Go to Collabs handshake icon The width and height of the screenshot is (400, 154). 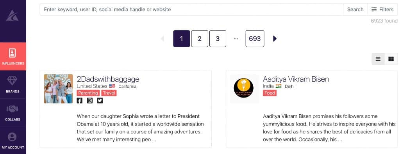(12, 109)
